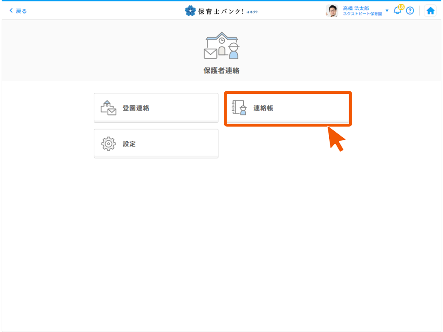Click the profile avatar photo

[x=332, y=10]
